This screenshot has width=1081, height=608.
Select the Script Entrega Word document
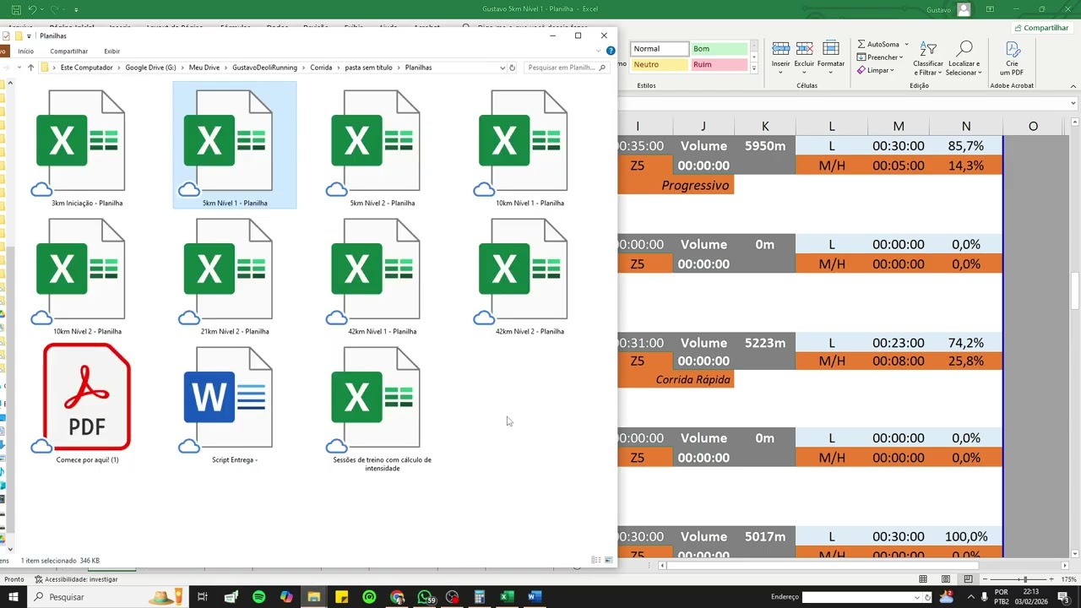tap(235, 404)
